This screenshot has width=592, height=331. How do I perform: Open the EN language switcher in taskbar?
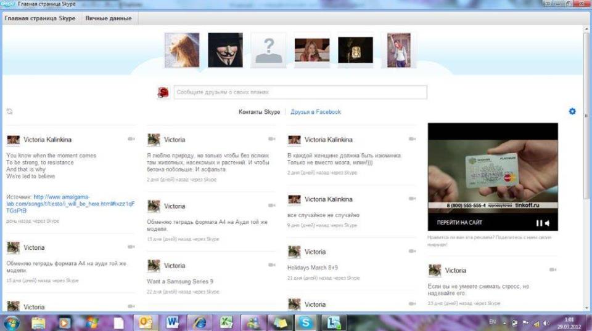click(x=492, y=322)
